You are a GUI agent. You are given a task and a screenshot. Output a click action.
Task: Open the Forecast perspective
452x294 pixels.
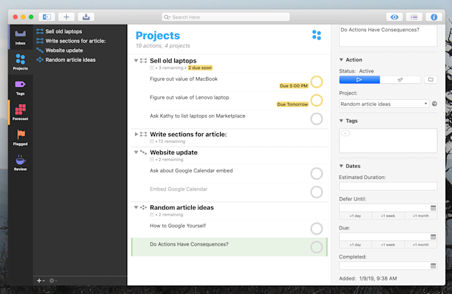coord(20,112)
